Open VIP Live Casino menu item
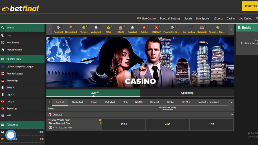The width and height of the screenshot is (258, 145). point(146,18)
